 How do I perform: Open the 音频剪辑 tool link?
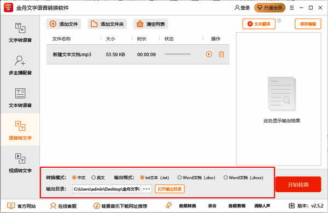pos(237,206)
